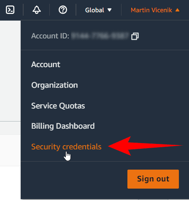Click the white page panel at bottom left
Screen dimensions: 189x200
[x=10, y=182]
